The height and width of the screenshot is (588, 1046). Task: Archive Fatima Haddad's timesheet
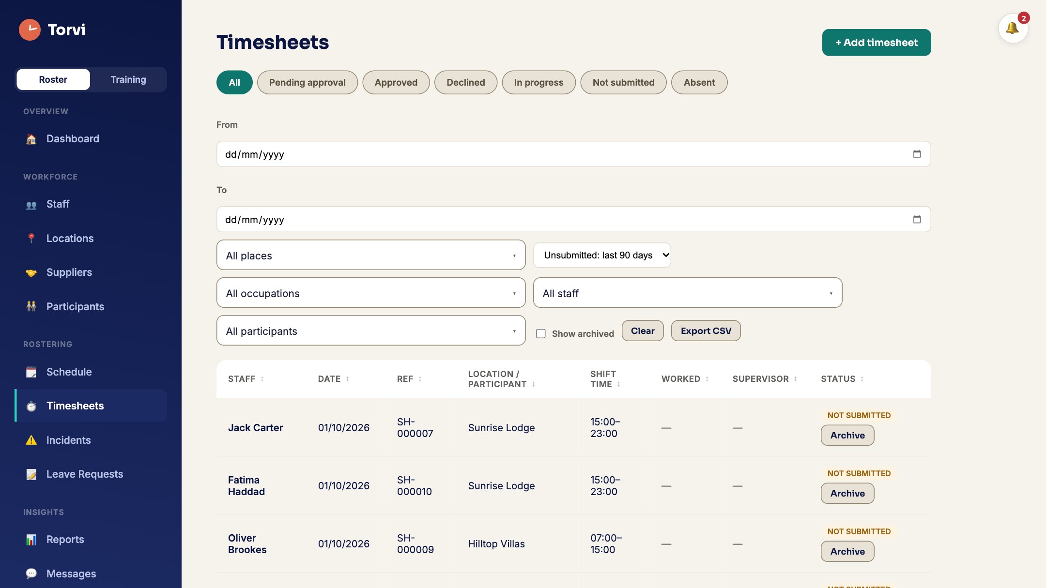(x=847, y=494)
